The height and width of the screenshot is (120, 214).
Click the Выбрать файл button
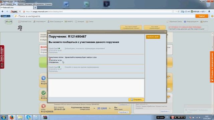[x=153, y=37]
